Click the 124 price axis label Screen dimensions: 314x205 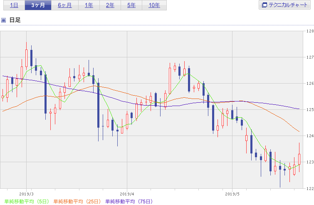[310, 136]
